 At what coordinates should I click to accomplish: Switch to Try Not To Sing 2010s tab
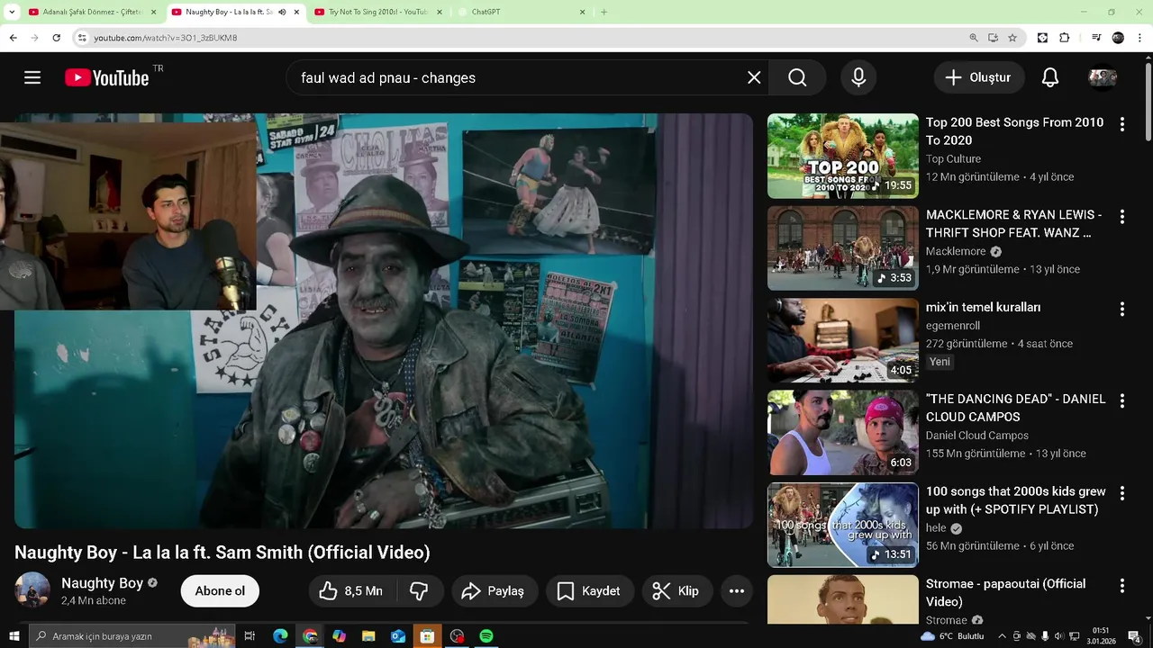(379, 12)
